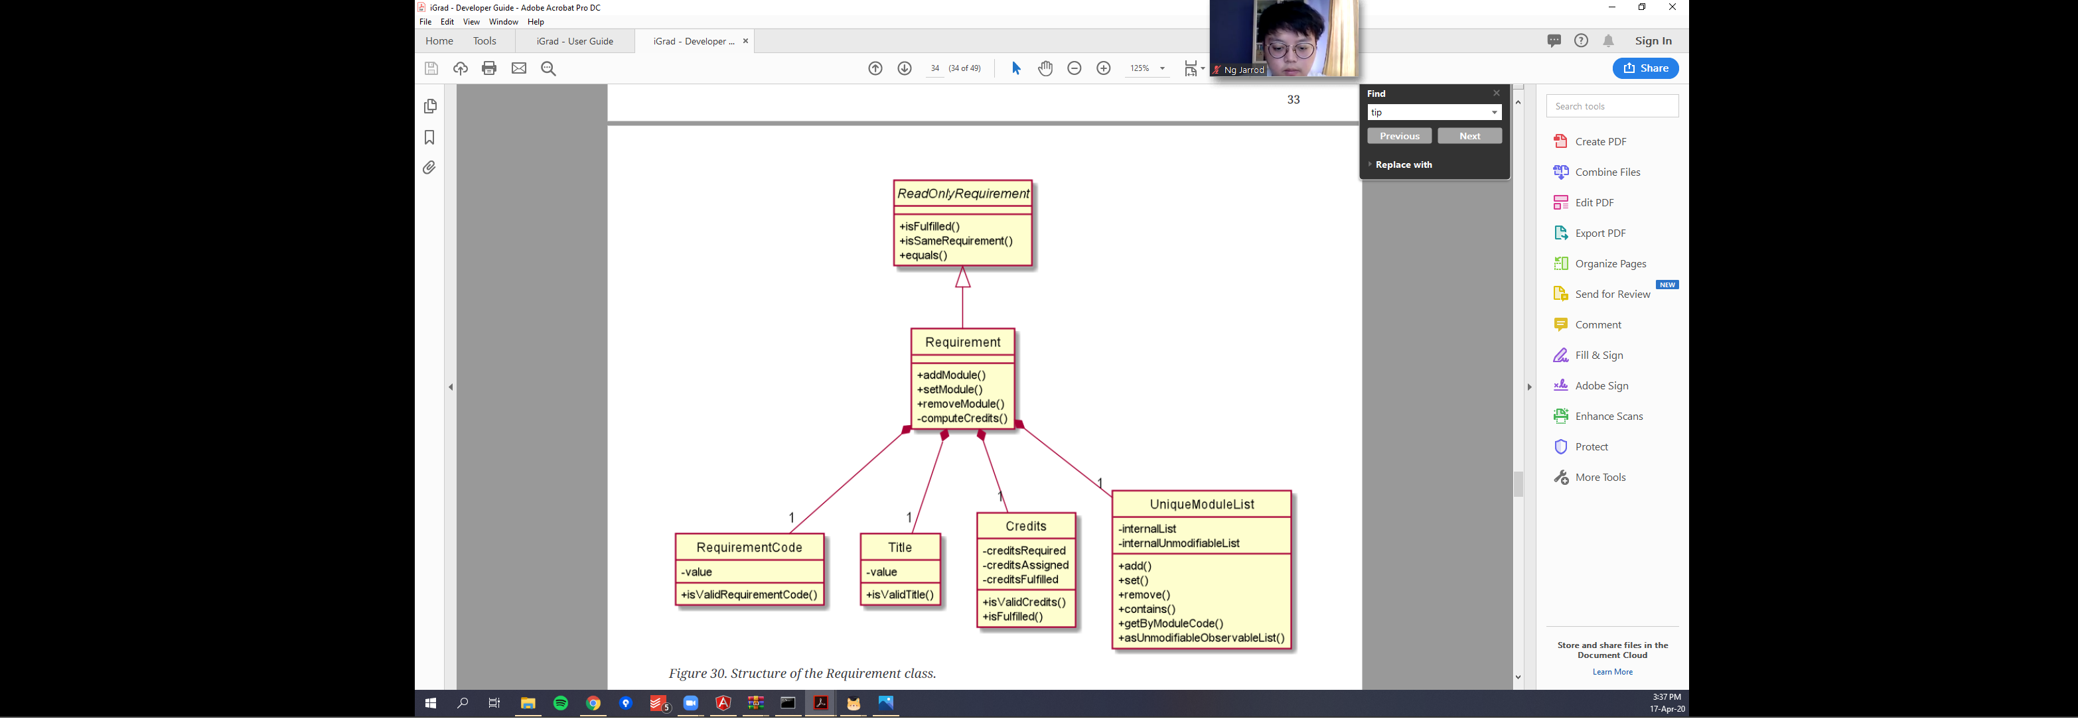The width and height of the screenshot is (2078, 719).
Task: Go to the previous page using the arrow
Action: coord(875,68)
